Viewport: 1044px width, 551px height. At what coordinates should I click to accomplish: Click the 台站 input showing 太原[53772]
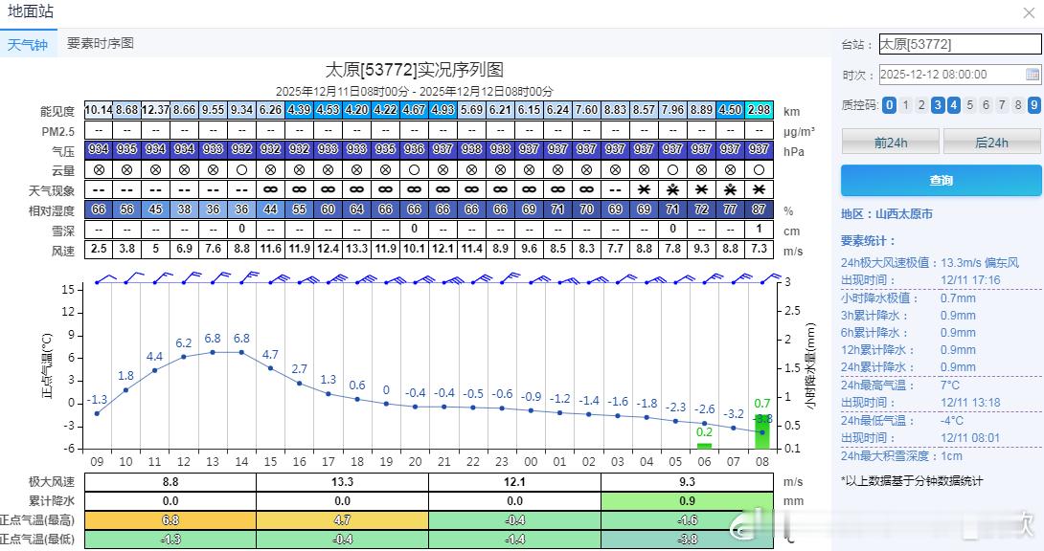pyautogui.click(x=960, y=45)
